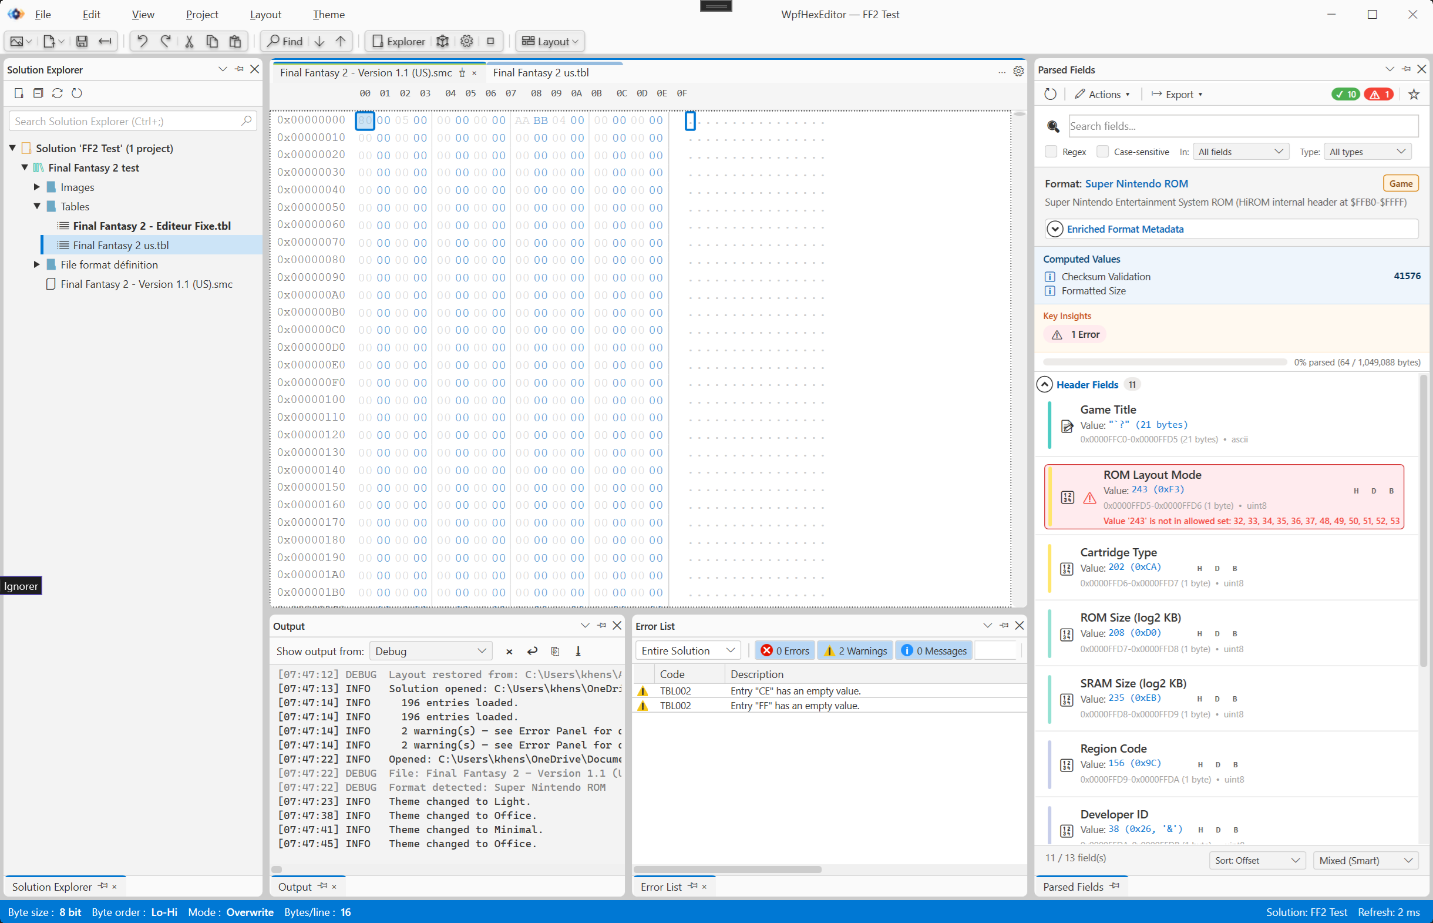Click the Output panel horizontal scrollbar
Image resolution: width=1433 pixels, height=923 pixels.
click(277, 869)
